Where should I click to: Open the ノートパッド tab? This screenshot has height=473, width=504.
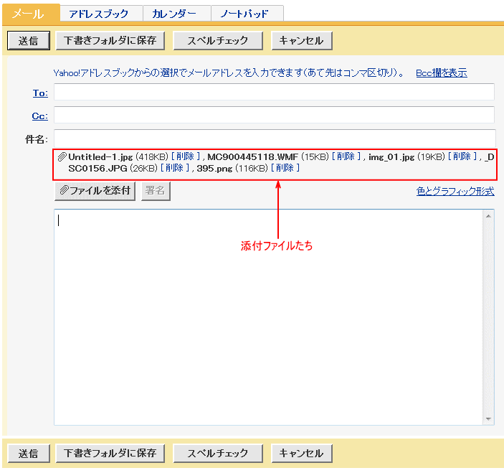coord(246,14)
